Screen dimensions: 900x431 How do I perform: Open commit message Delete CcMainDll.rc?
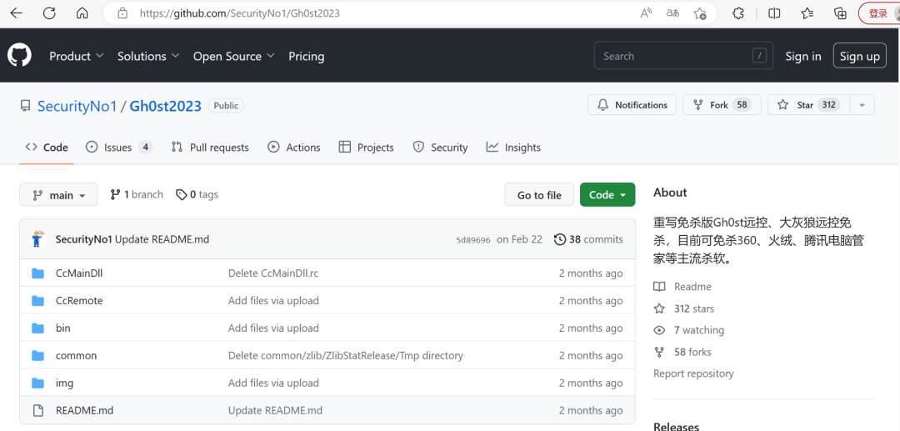[273, 273]
